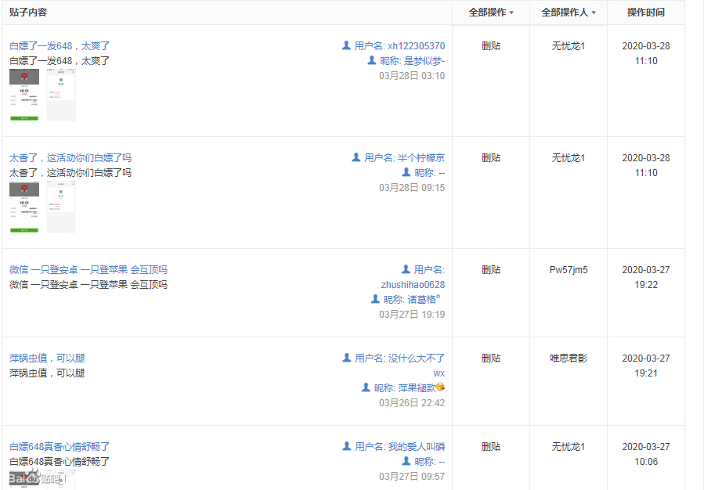Screen dimensions: 704x490
Task: Click the user icon beside 用户名 xh122305370
Action: click(x=346, y=46)
